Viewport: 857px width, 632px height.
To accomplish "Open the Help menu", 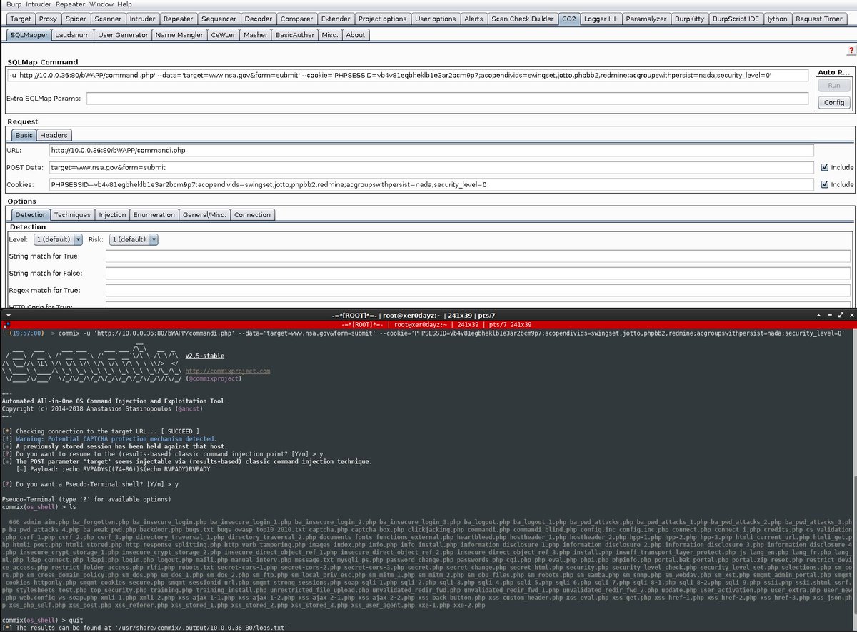I will (124, 4).
